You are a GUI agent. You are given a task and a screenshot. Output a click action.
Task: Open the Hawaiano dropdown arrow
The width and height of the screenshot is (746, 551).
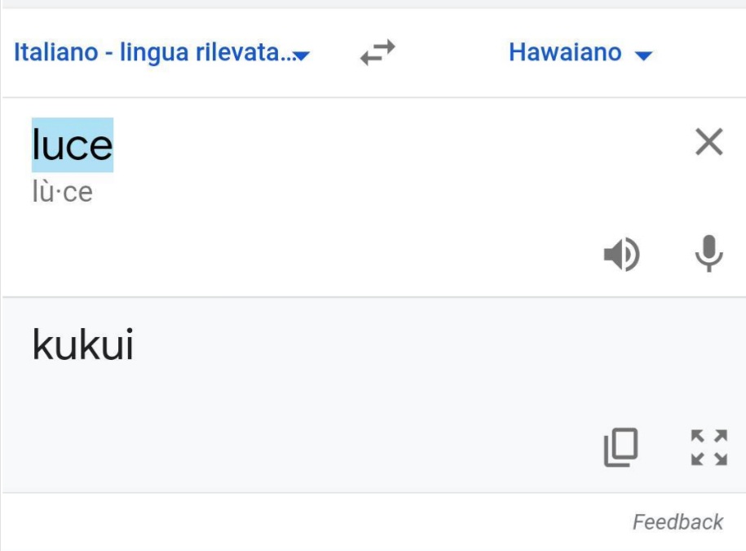pyautogui.click(x=643, y=56)
